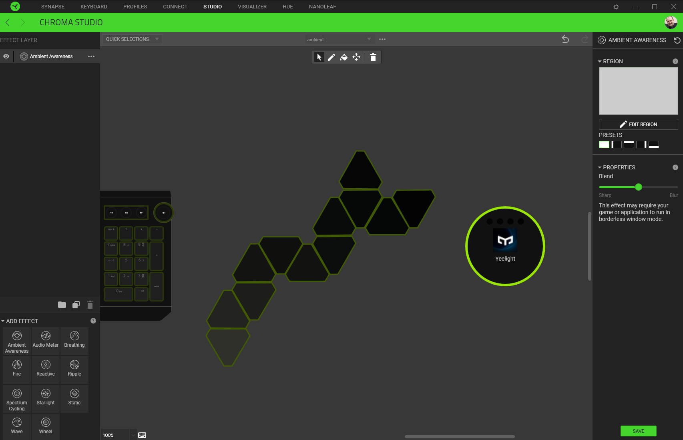The width and height of the screenshot is (683, 440).
Task: Add Reactive effect
Action: (x=46, y=370)
